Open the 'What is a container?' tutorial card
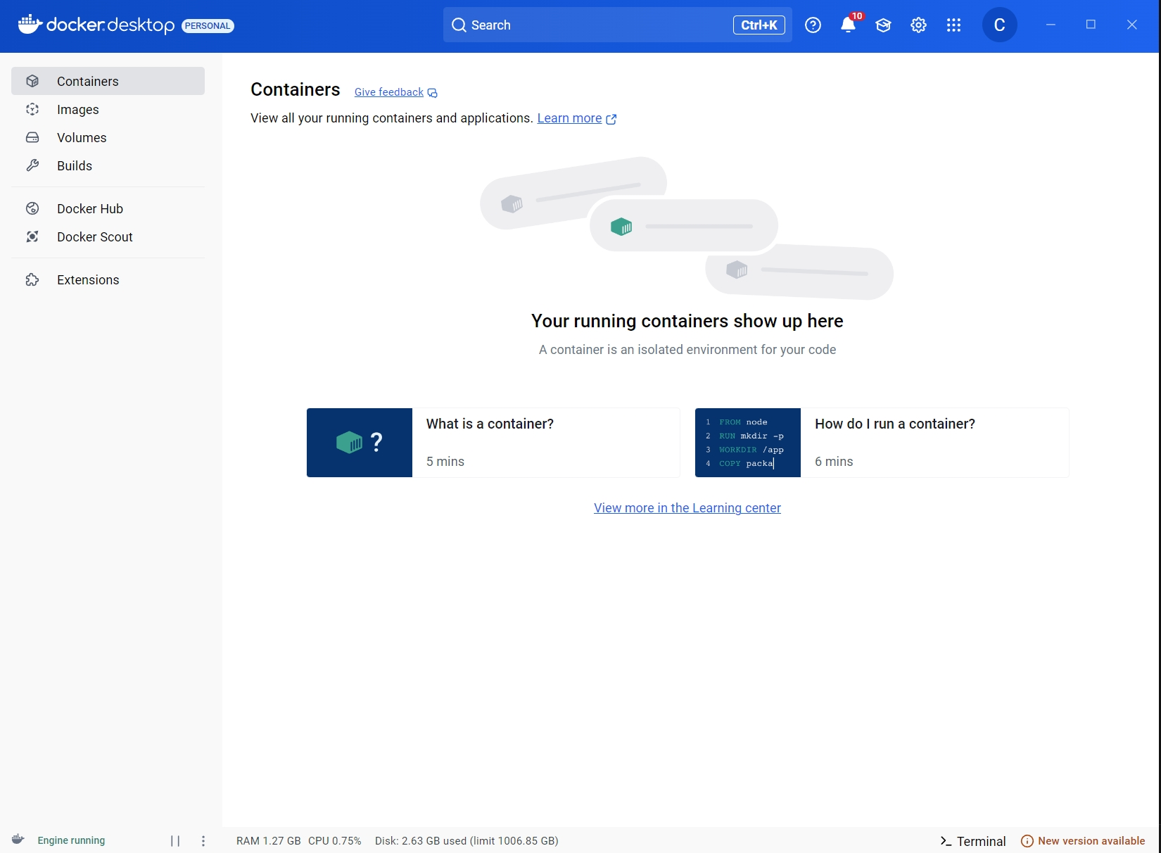 (x=493, y=443)
